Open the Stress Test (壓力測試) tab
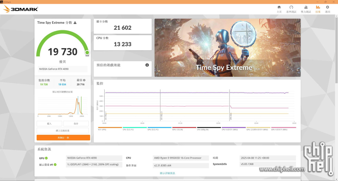Image resolution: width=338 pixels, height=181 pixels. click(x=306, y=9)
